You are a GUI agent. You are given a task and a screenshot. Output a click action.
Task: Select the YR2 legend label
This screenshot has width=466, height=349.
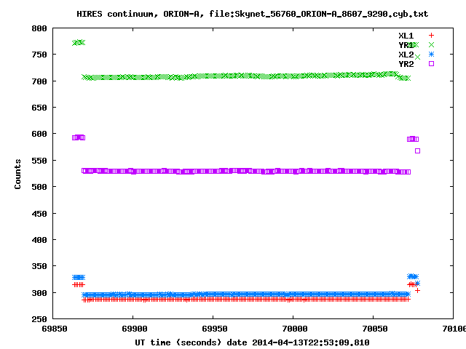coord(406,64)
